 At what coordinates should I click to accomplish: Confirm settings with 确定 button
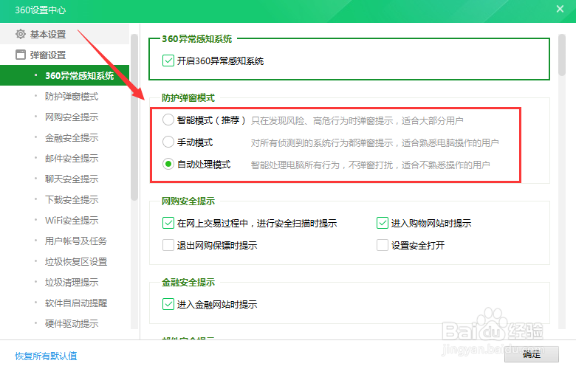pos(531,354)
